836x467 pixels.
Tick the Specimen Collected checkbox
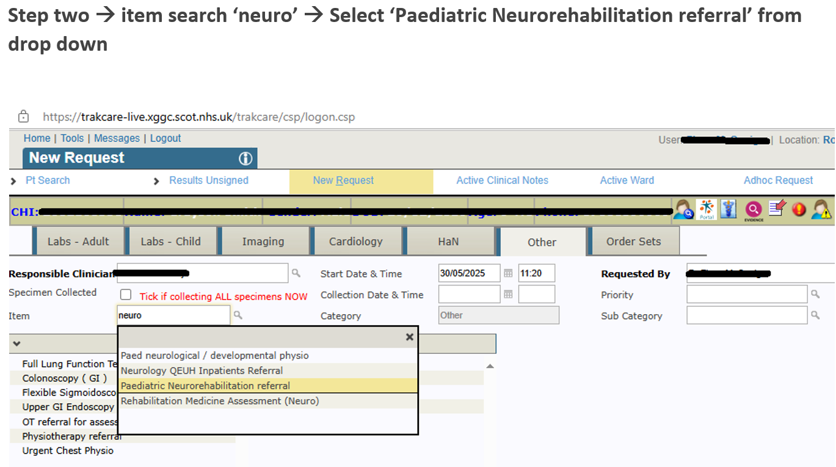click(x=126, y=295)
